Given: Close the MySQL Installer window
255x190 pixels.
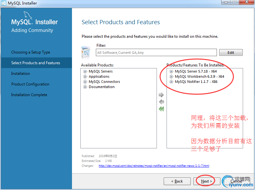Looking at the screenshot, I should coord(247,2).
